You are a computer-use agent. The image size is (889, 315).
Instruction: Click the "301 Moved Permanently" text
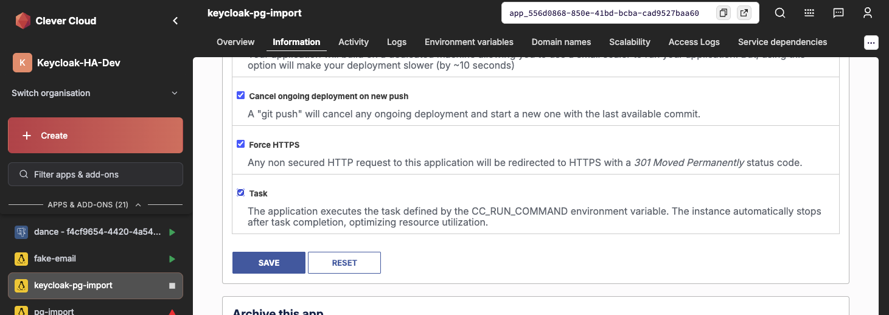pos(689,162)
